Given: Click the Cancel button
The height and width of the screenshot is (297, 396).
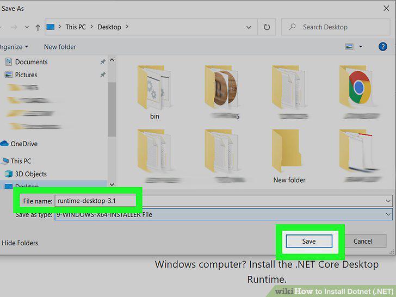Looking at the screenshot, I should coord(363,241).
